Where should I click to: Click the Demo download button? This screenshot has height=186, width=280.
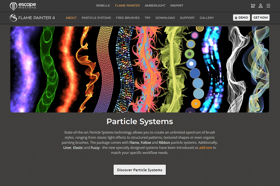tap(242, 18)
